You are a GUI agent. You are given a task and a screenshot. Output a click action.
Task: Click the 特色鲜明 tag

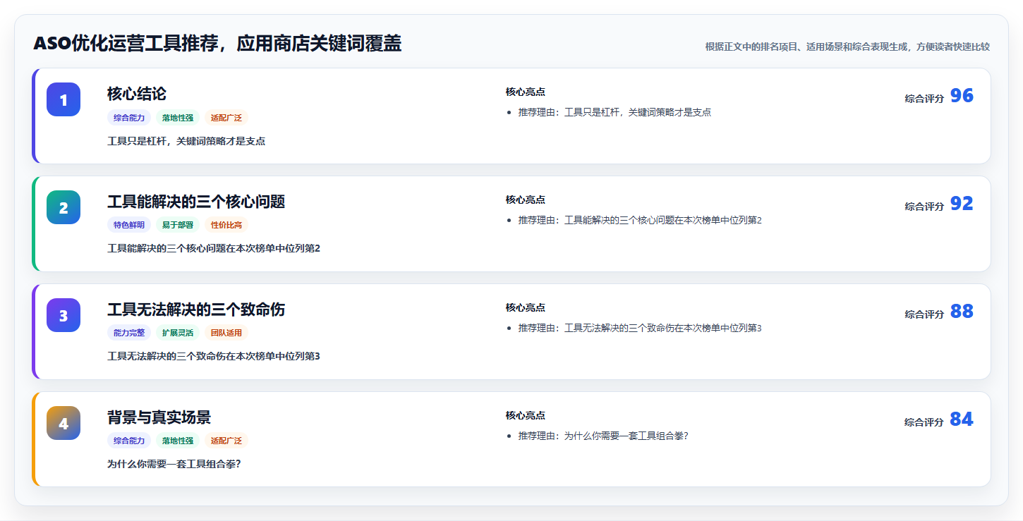click(x=129, y=225)
